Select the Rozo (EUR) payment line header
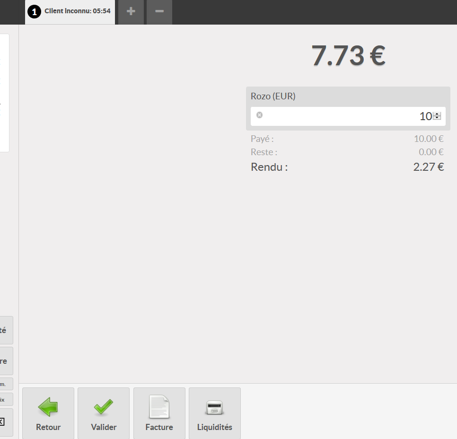The image size is (457, 439). click(273, 96)
